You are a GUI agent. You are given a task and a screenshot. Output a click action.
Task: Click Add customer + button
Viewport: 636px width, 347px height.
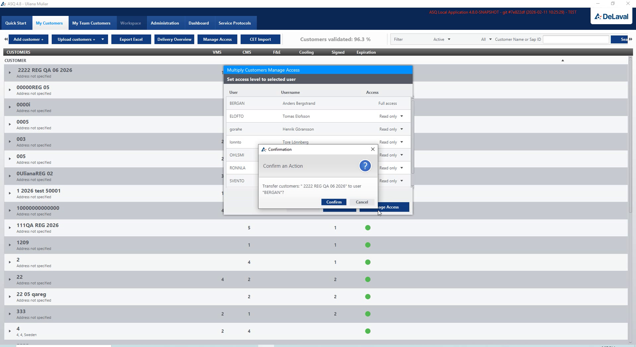(29, 39)
